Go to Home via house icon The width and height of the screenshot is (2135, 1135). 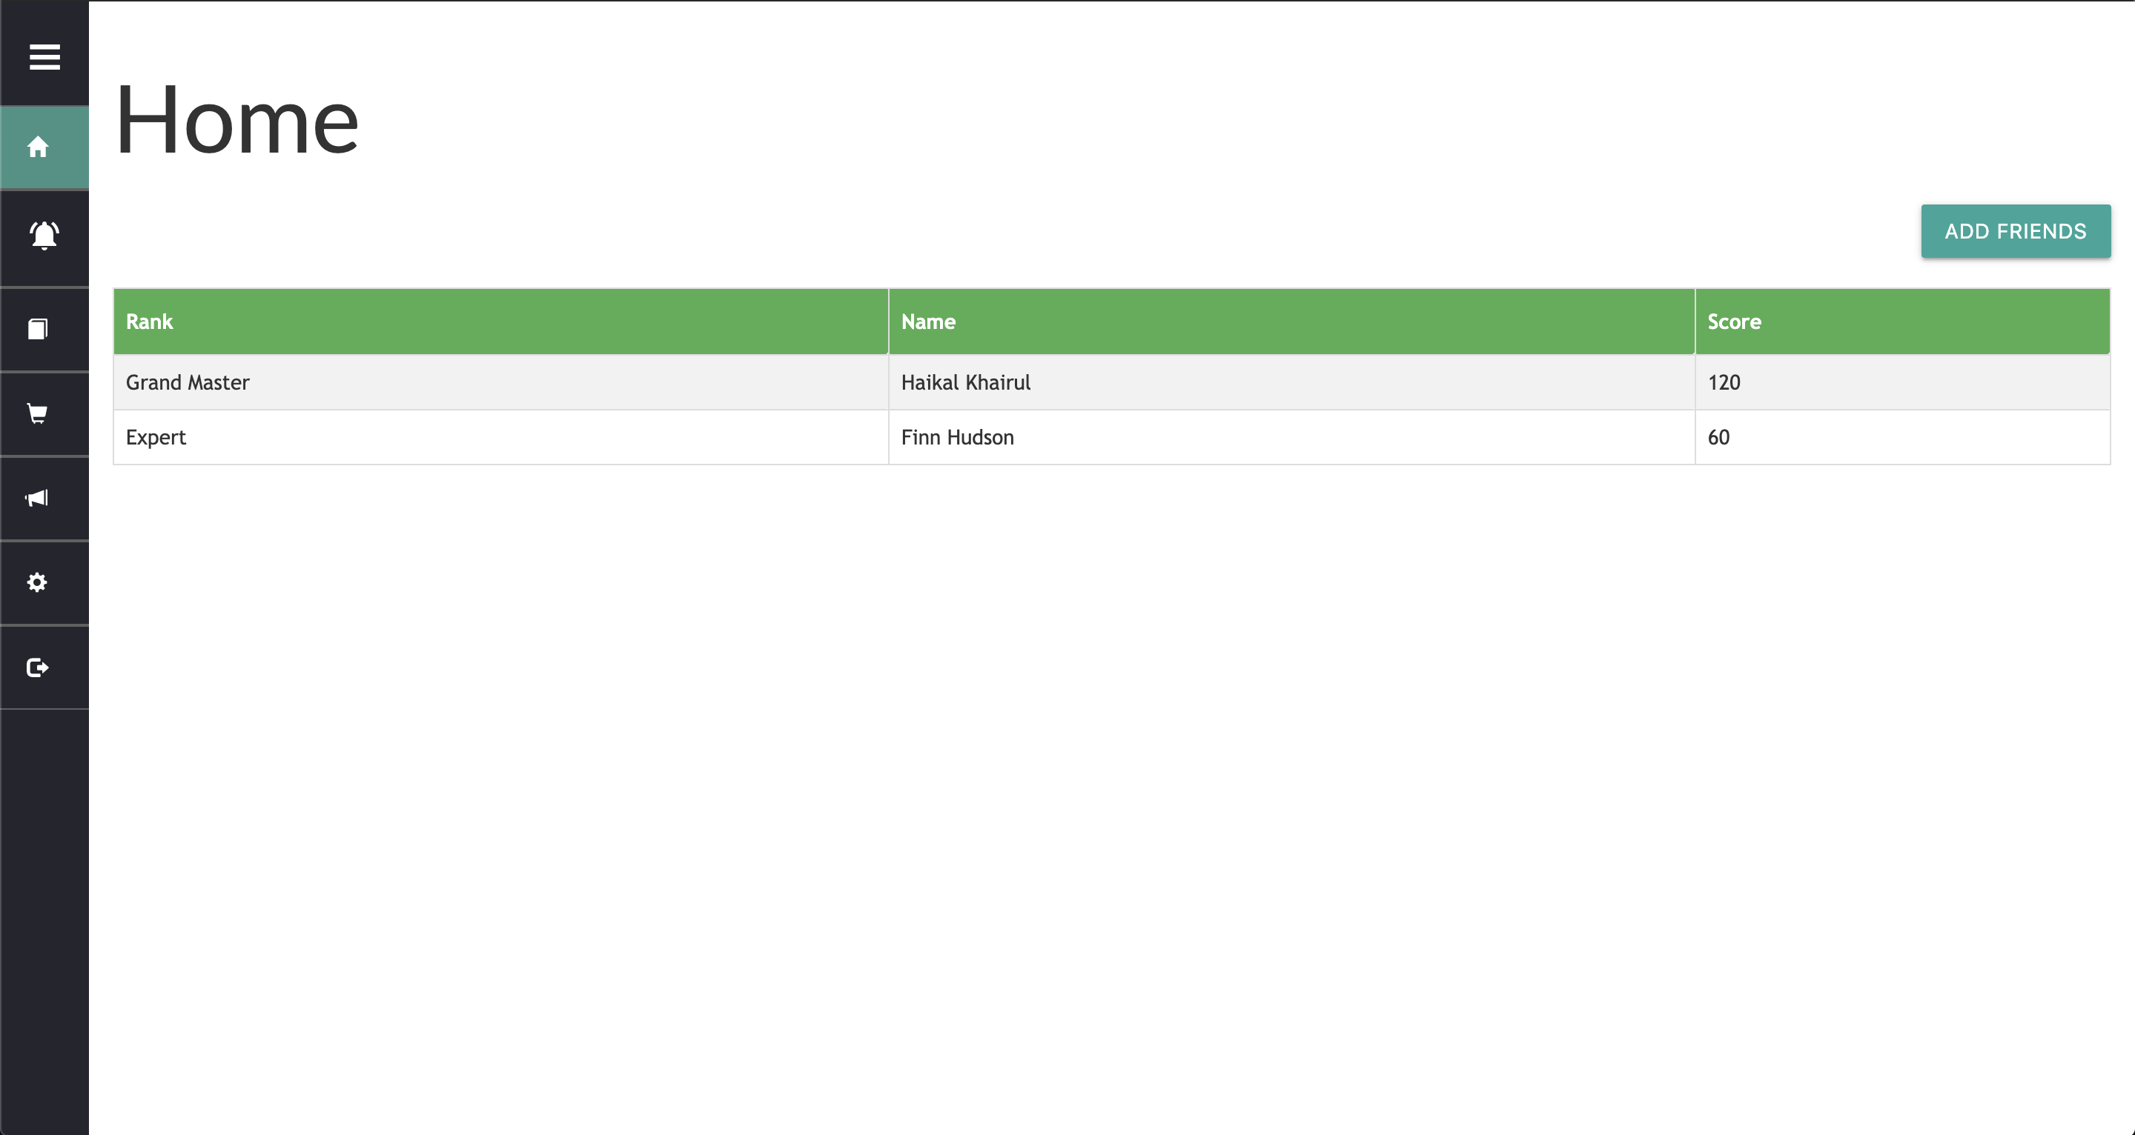point(38,147)
